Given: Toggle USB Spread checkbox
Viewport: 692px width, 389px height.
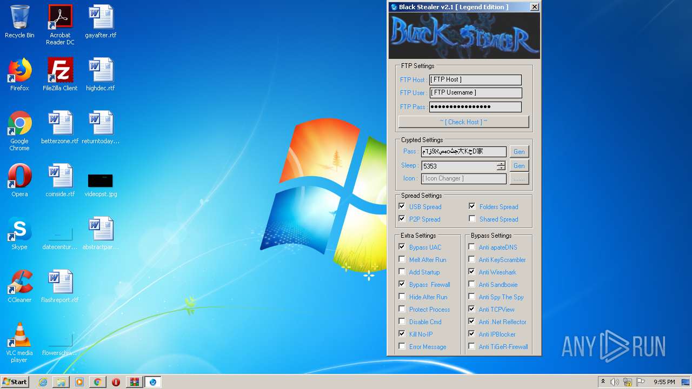Looking at the screenshot, I should [x=402, y=206].
